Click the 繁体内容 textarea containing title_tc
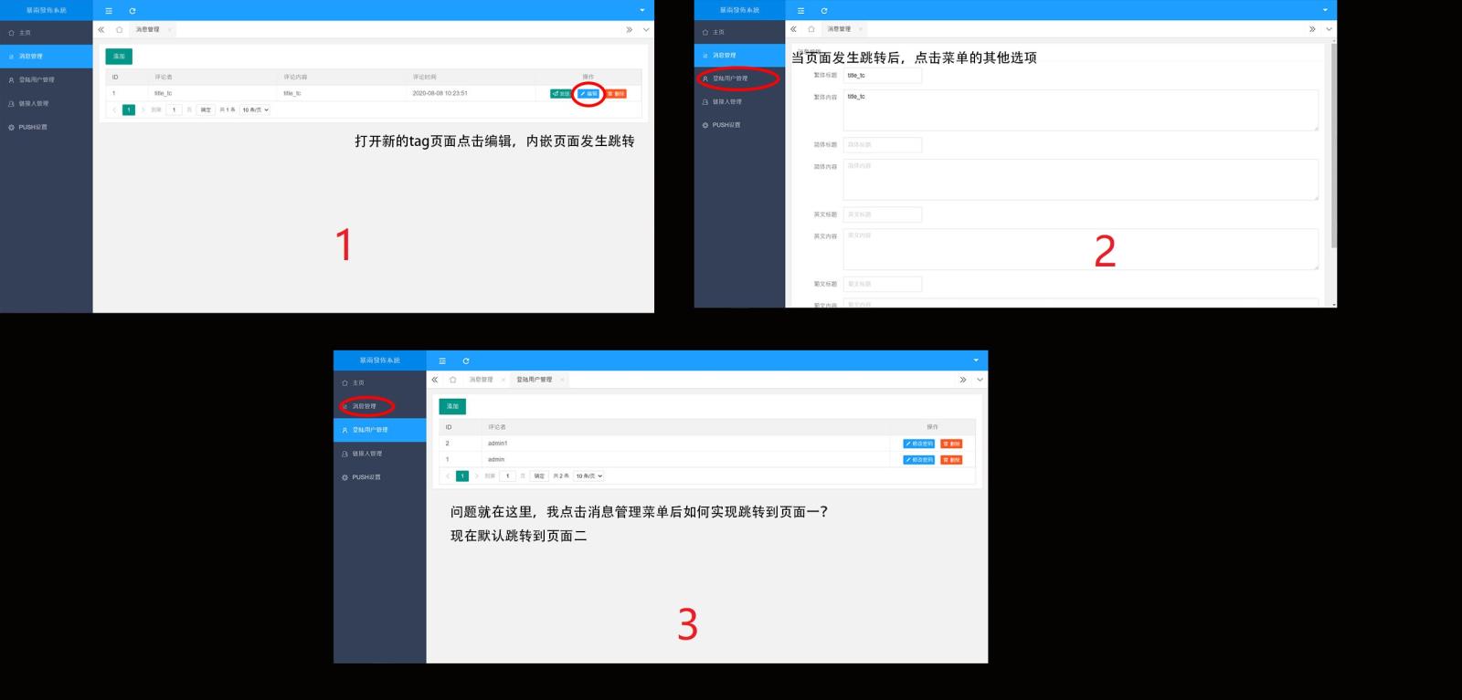 (x=1081, y=110)
